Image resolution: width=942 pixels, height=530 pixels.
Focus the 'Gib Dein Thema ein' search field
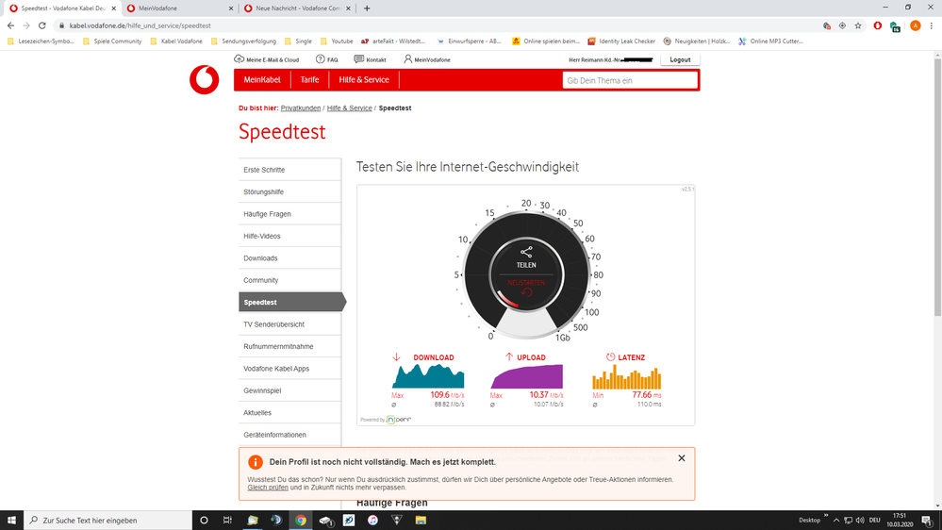coord(630,80)
